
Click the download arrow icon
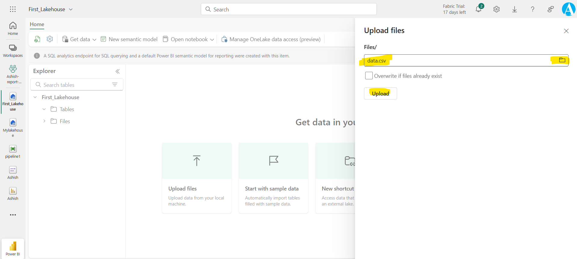pyautogui.click(x=514, y=9)
